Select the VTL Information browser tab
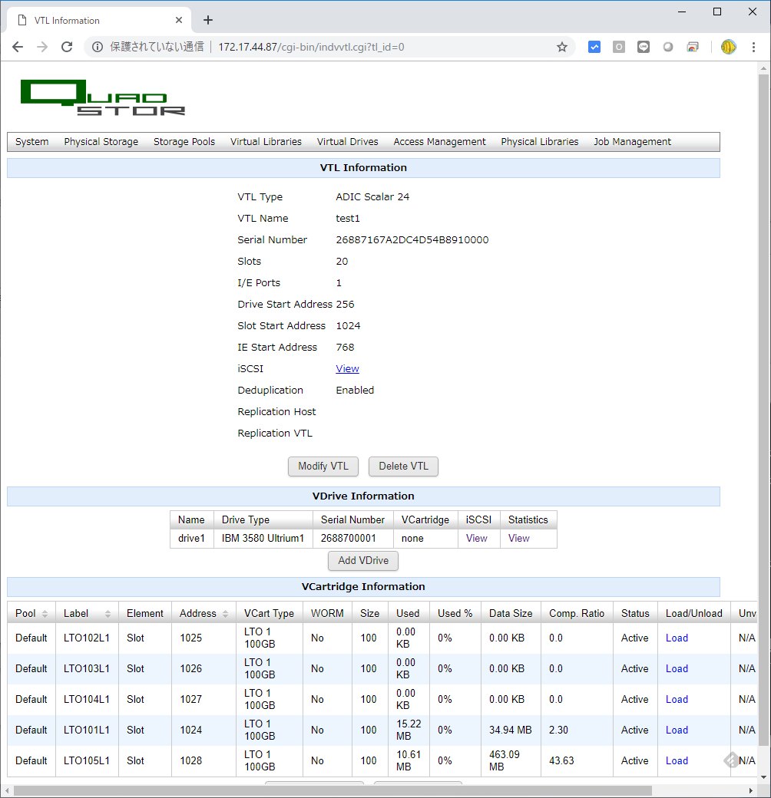This screenshot has width=771, height=798. tap(100, 21)
